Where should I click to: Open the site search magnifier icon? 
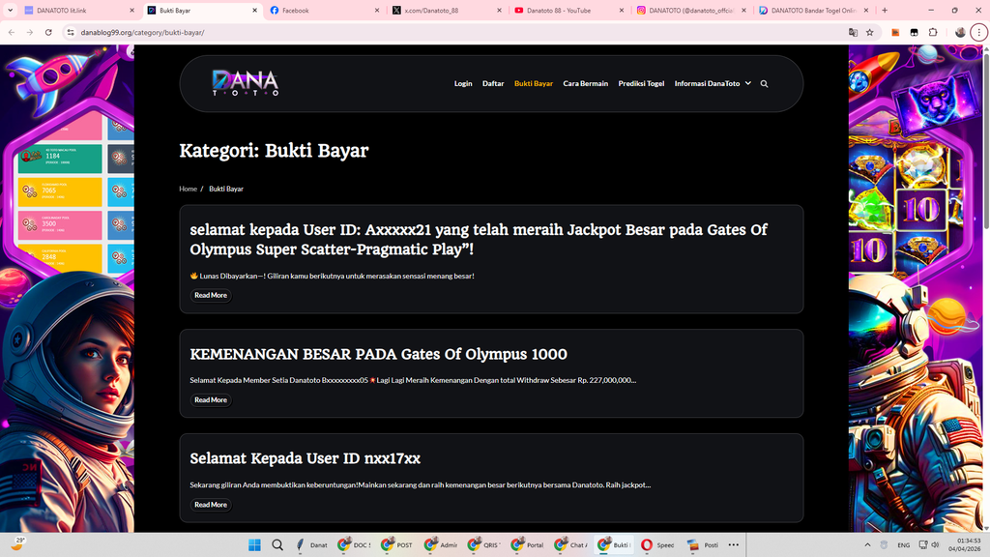pos(764,83)
